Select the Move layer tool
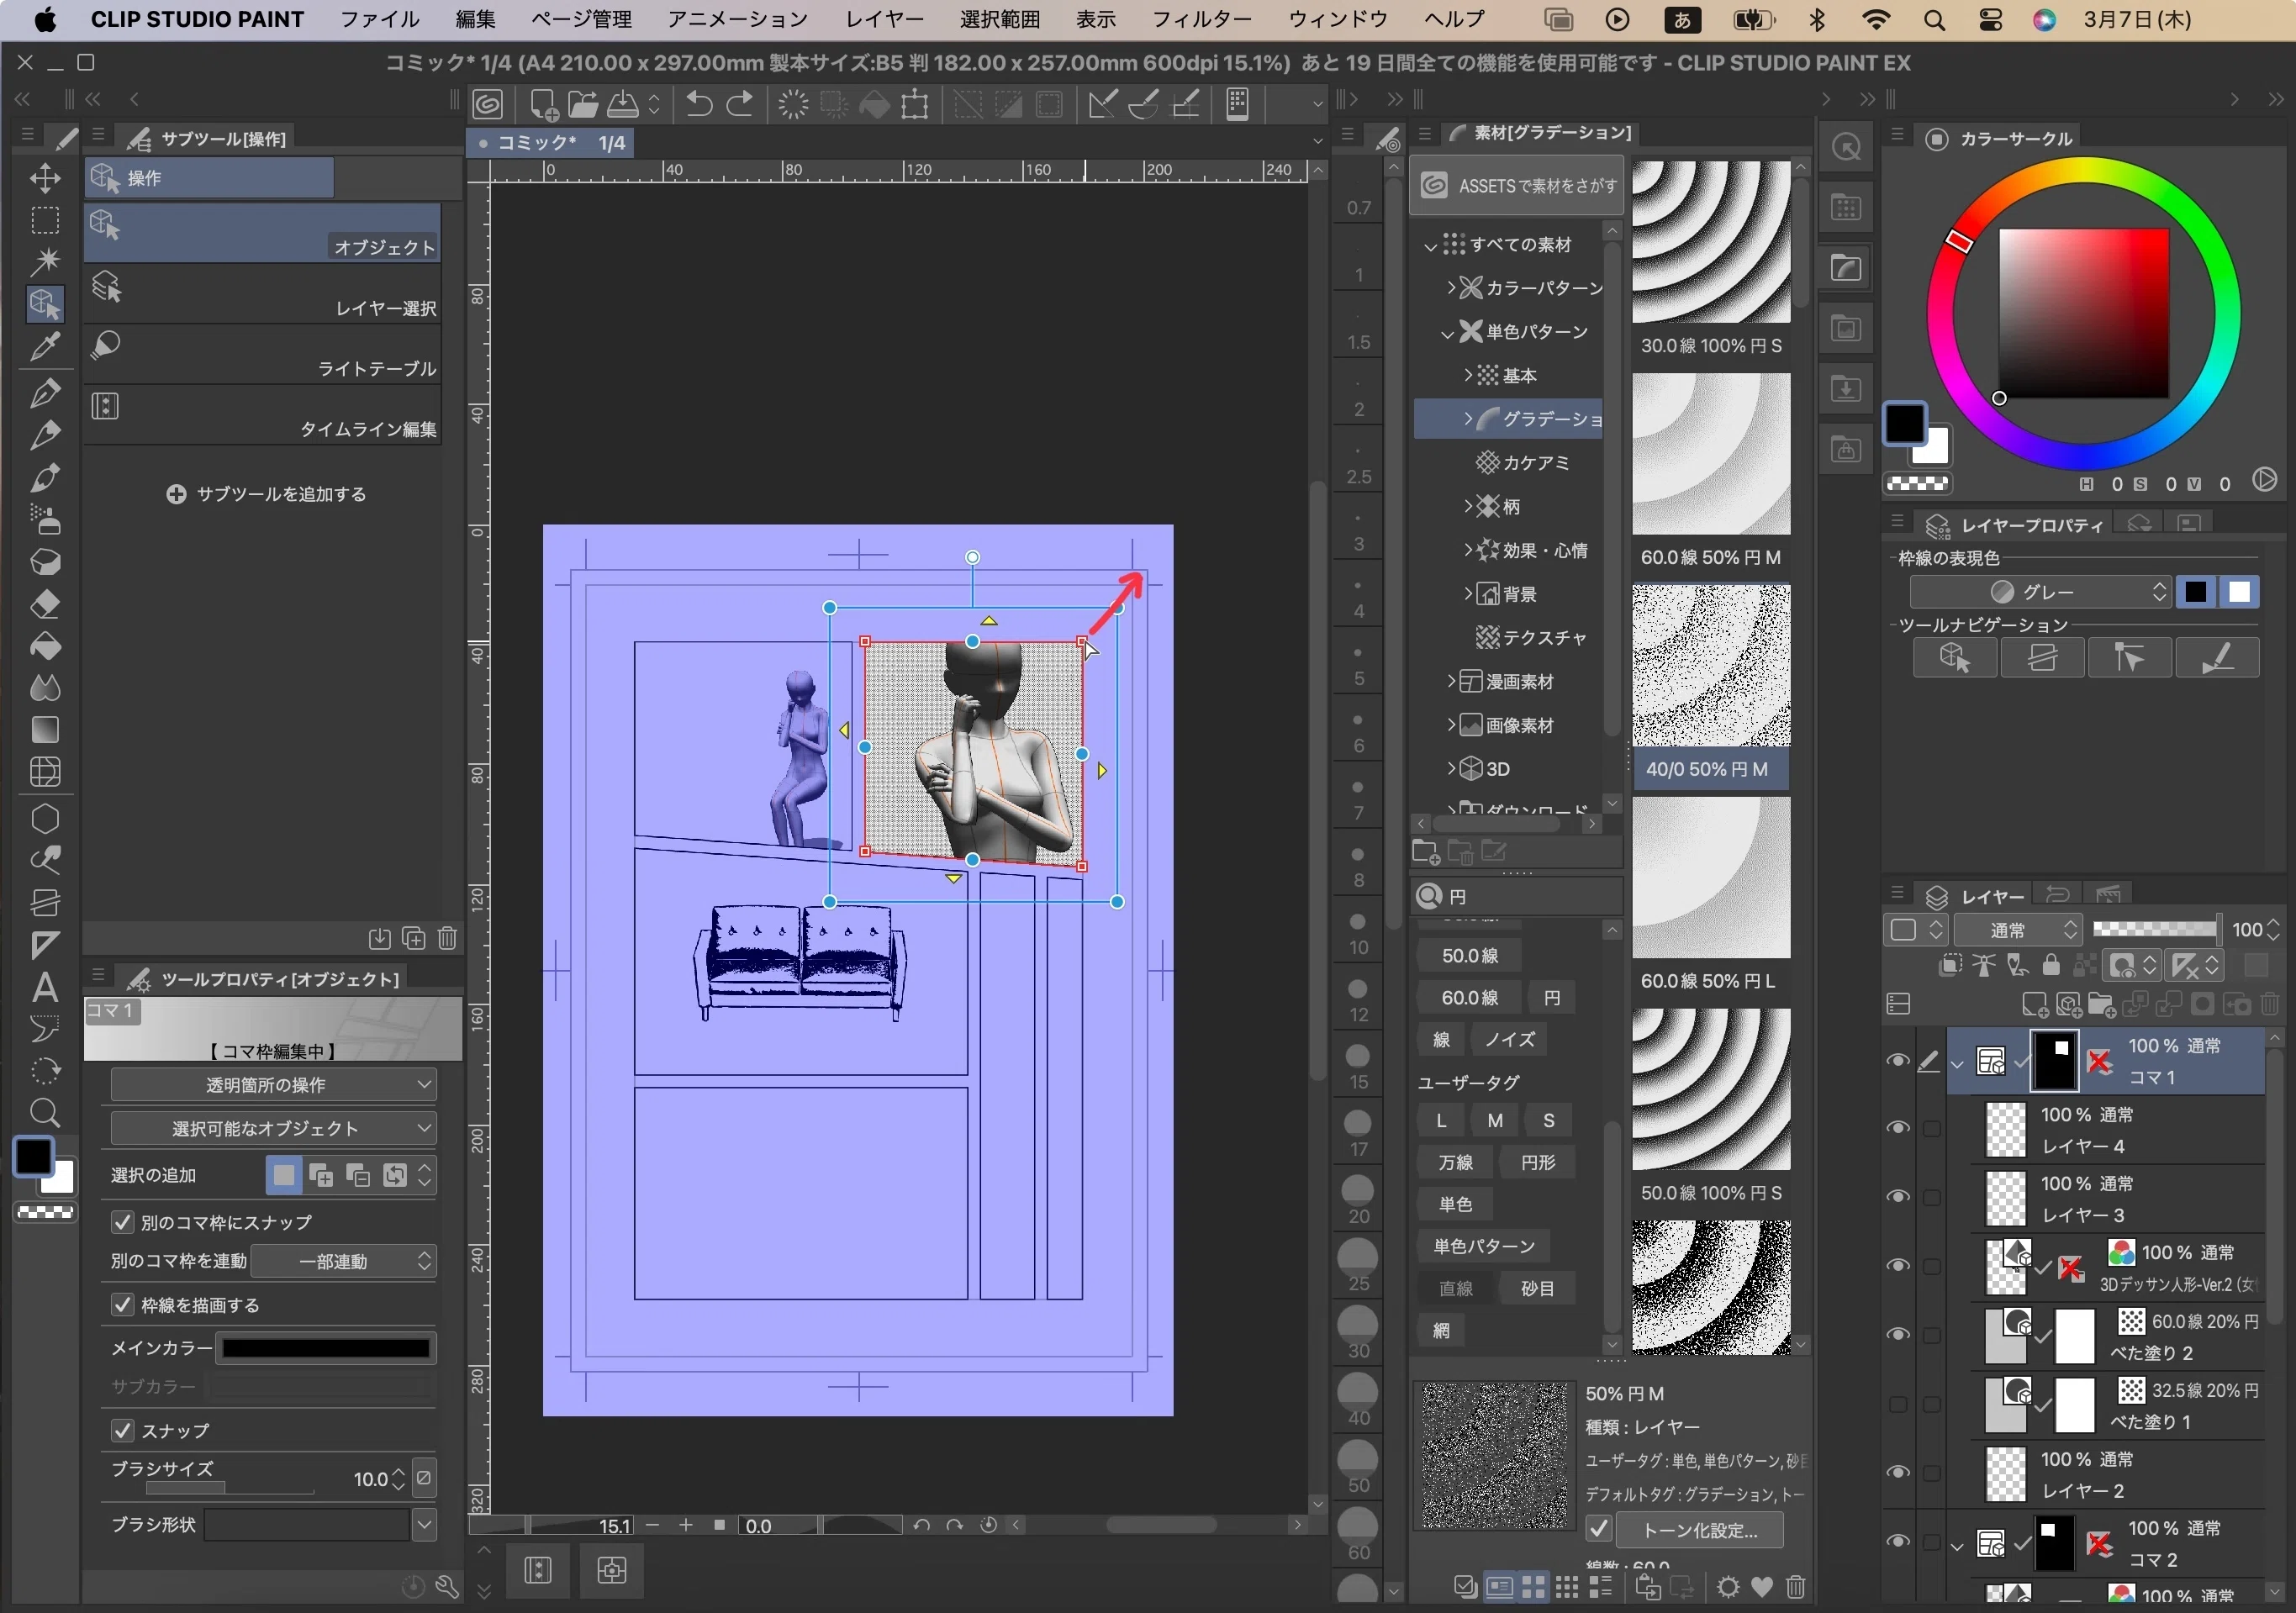 click(x=45, y=179)
